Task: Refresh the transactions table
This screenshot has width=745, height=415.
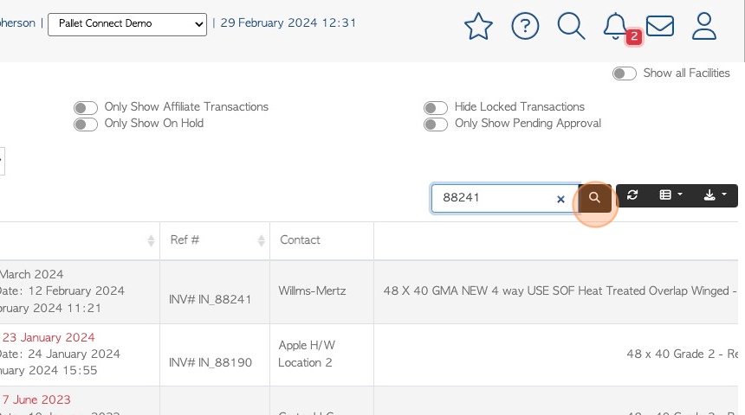Action: [x=632, y=195]
